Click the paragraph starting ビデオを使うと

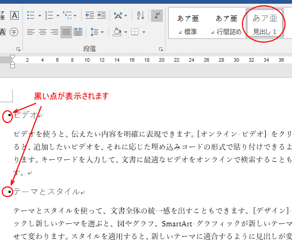click(153, 153)
